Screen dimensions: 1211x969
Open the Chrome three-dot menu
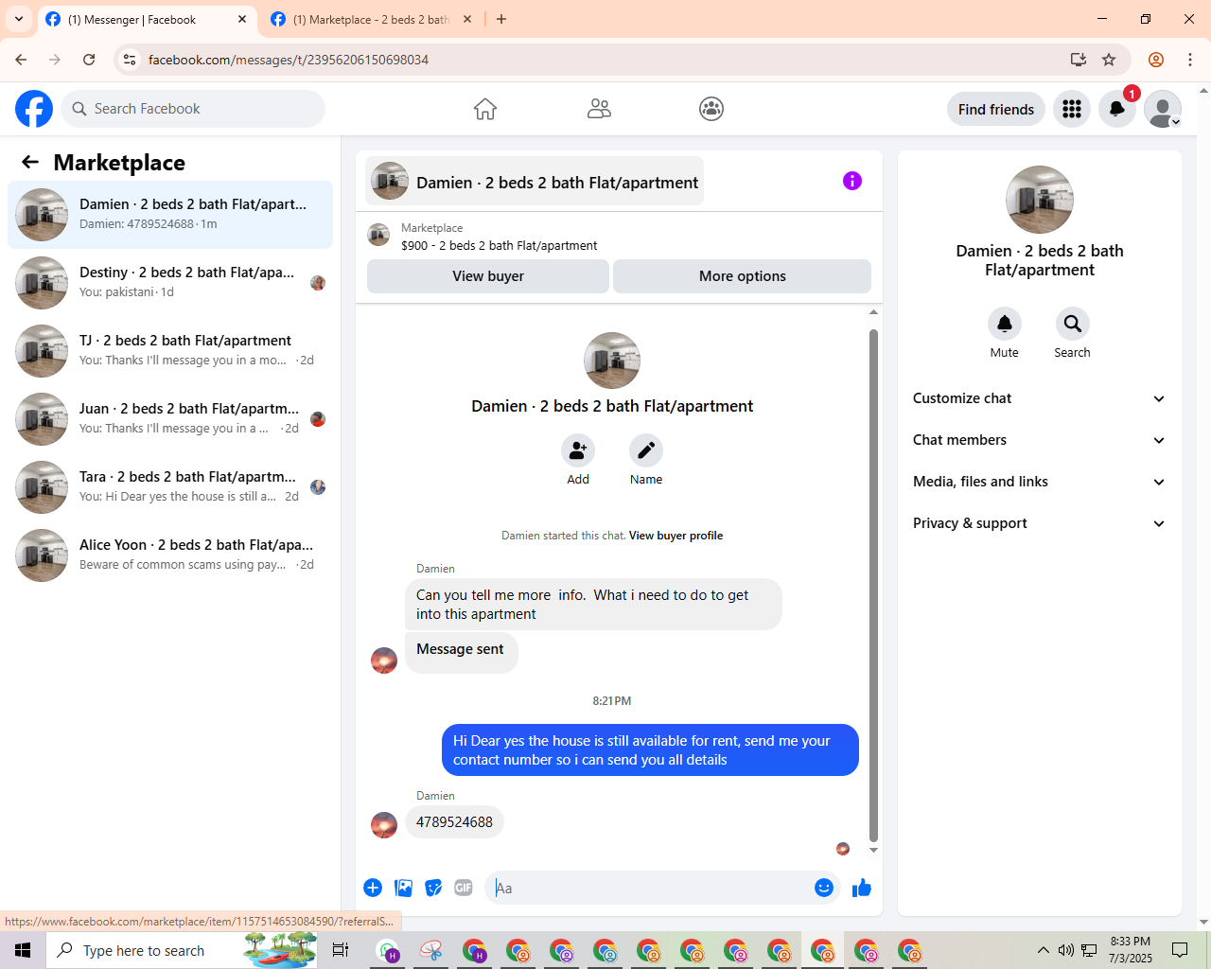pos(1190,60)
